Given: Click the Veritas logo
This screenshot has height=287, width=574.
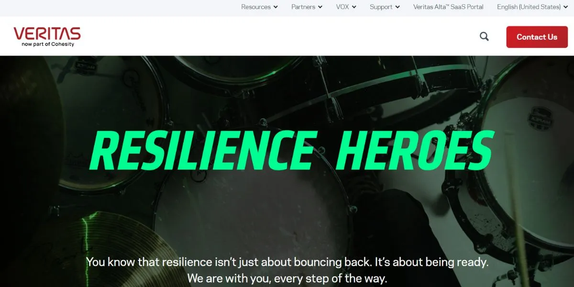Looking at the screenshot, I should [x=47, y=34].
